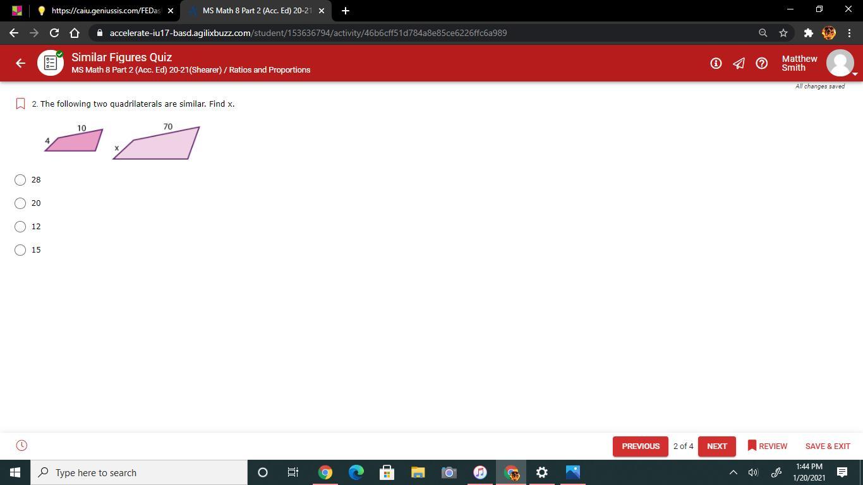
Task: Open the activity info icon in header
Action: [716, 63]
